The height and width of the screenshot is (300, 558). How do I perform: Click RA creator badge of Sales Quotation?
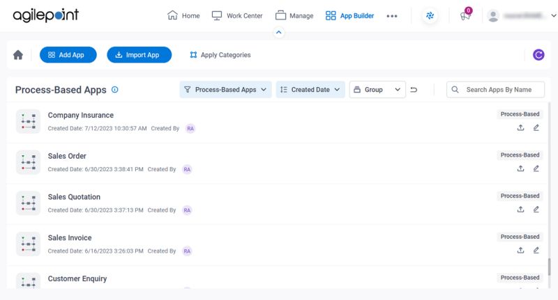point(187,210)
